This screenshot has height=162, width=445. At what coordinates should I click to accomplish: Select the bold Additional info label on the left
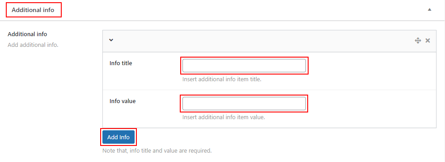click(27, 34)
